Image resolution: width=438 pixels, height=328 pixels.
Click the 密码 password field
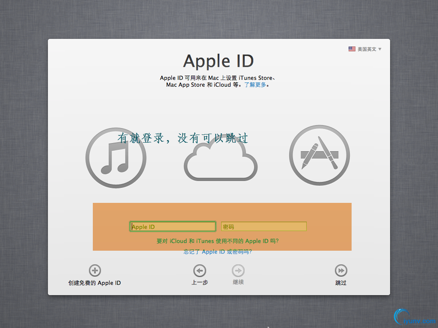pos(263,226)
